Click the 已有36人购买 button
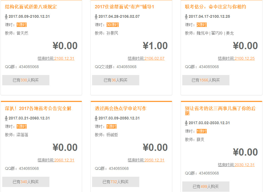The image size is (263, 192). [x=116, y=80]
